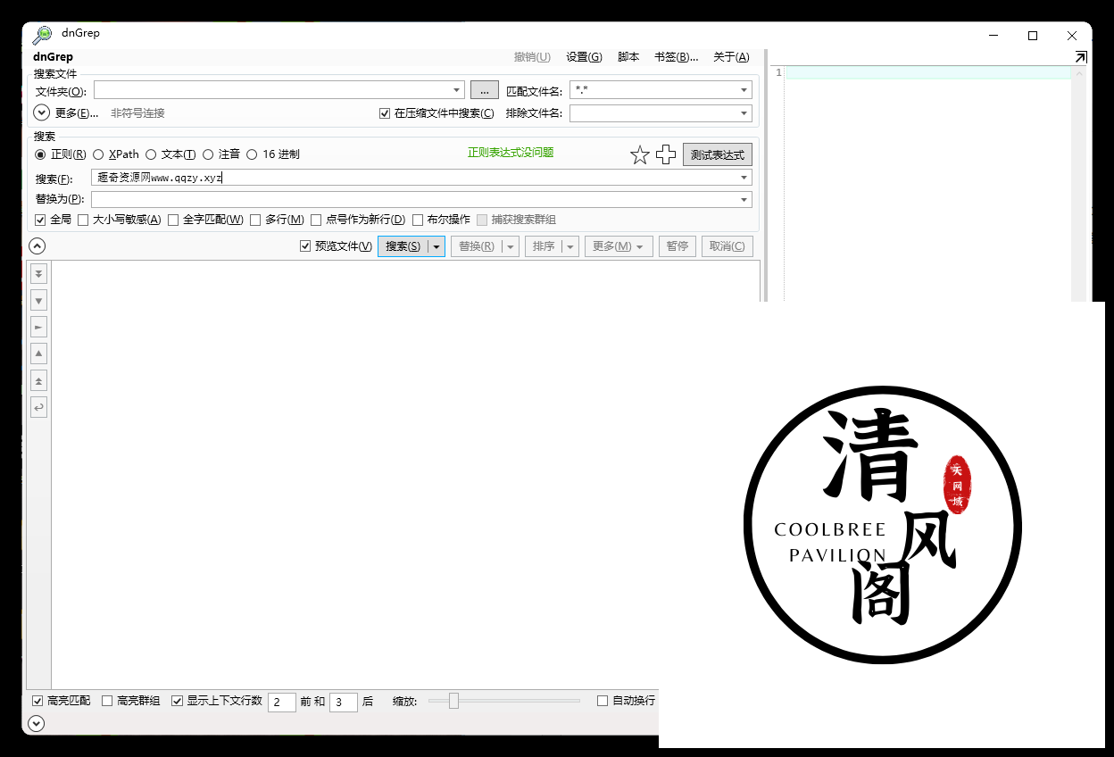Click into the 替换为 replacement field
Image resolution: width=1114 pixels, height=757 pixels.
pyautogui.click(x=421, y=200)
